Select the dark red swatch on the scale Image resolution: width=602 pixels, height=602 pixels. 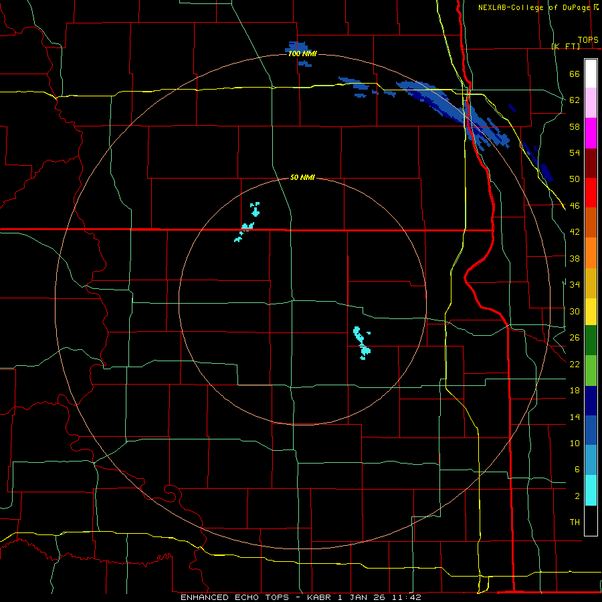[x=591, y=163]
